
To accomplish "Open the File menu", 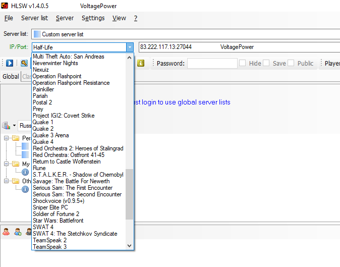I will (x=9, y=18).
